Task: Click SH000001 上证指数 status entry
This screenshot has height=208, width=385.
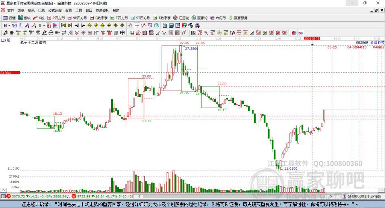Action: [x=364, y=196]
